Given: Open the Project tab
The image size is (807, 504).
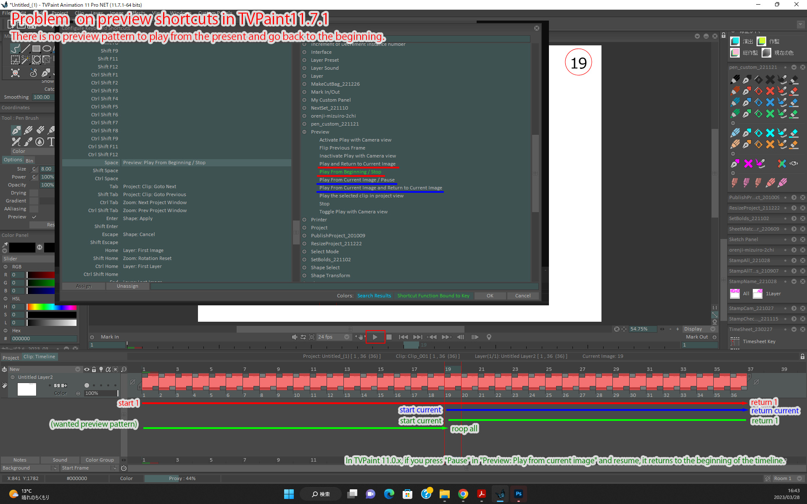Looking at the screenshot, I should point(11,357).
